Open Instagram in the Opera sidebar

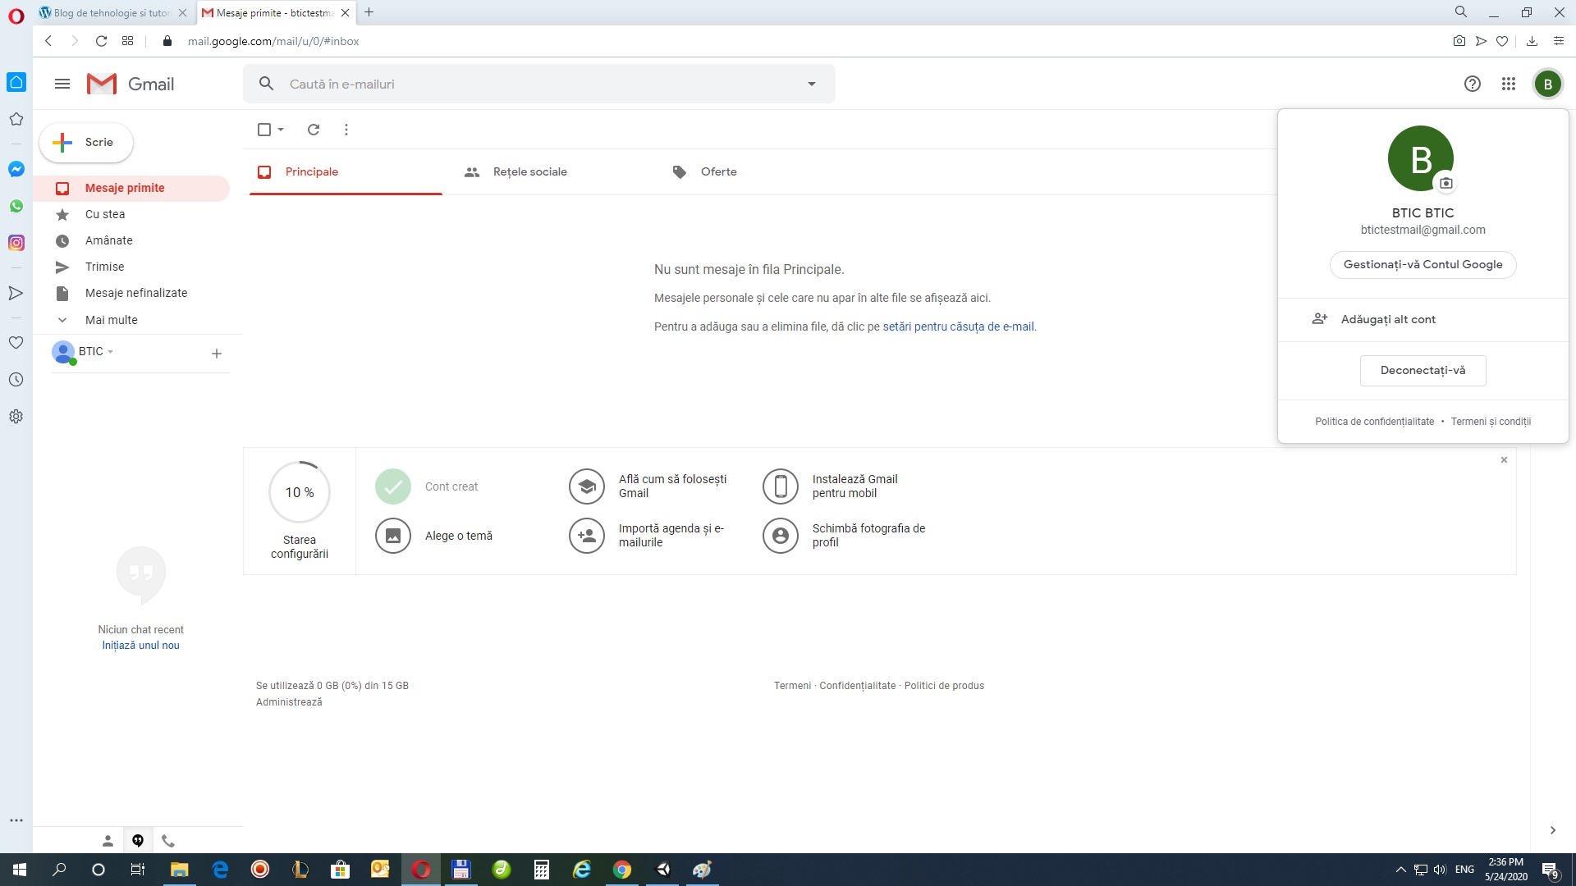[x=16, y=243]
